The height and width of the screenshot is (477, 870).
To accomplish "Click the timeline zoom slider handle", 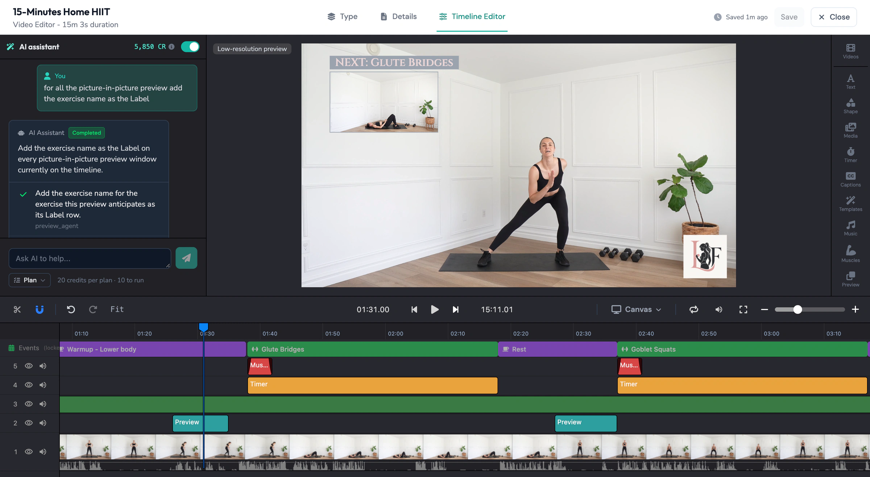I will 797,309.
